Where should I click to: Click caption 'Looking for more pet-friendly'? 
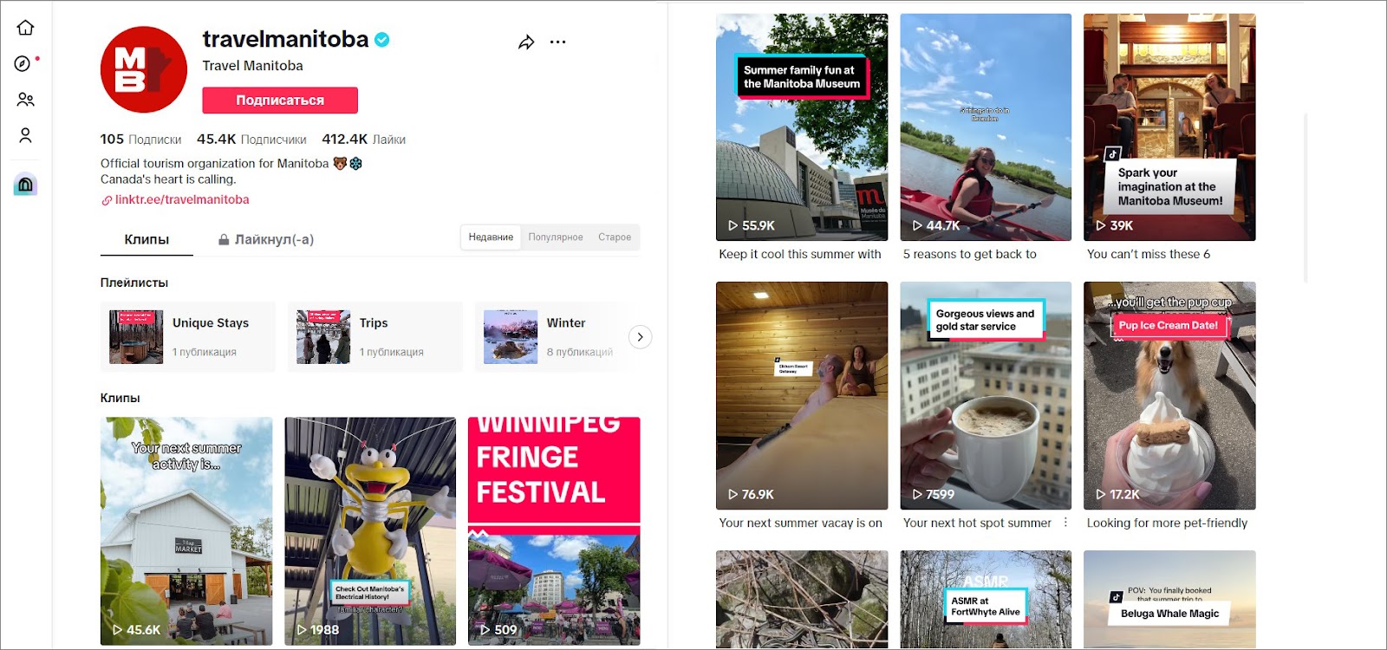pyautogui.click(x=1168, y=523)
